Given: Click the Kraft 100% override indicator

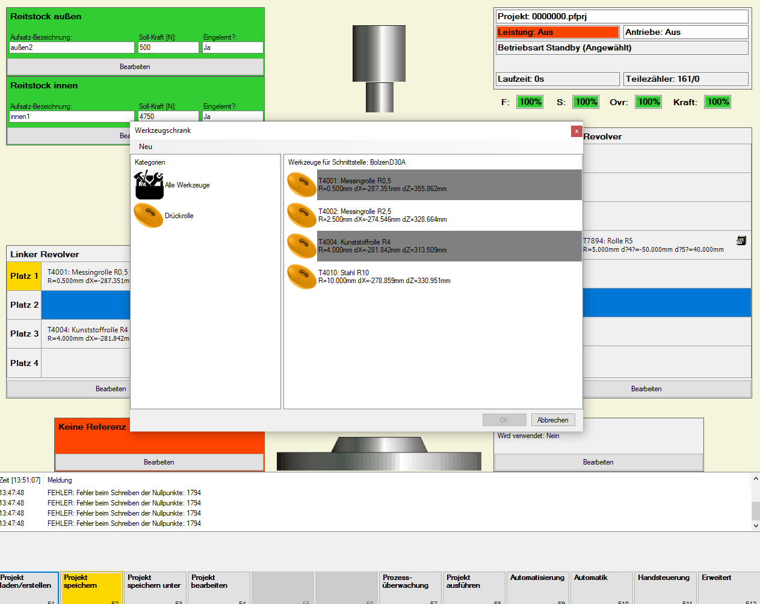Looking at the screenshot, I should tap(717, 102).
